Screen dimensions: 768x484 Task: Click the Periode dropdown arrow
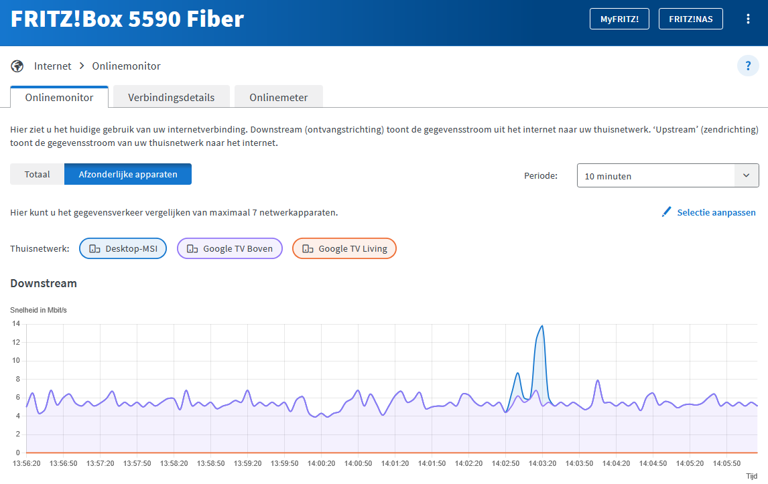pyautogui.click(x=746, y=176)
